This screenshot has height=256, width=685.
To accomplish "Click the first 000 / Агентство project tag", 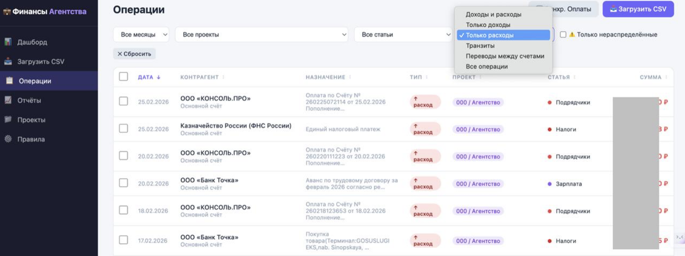I will click(478, 102).
